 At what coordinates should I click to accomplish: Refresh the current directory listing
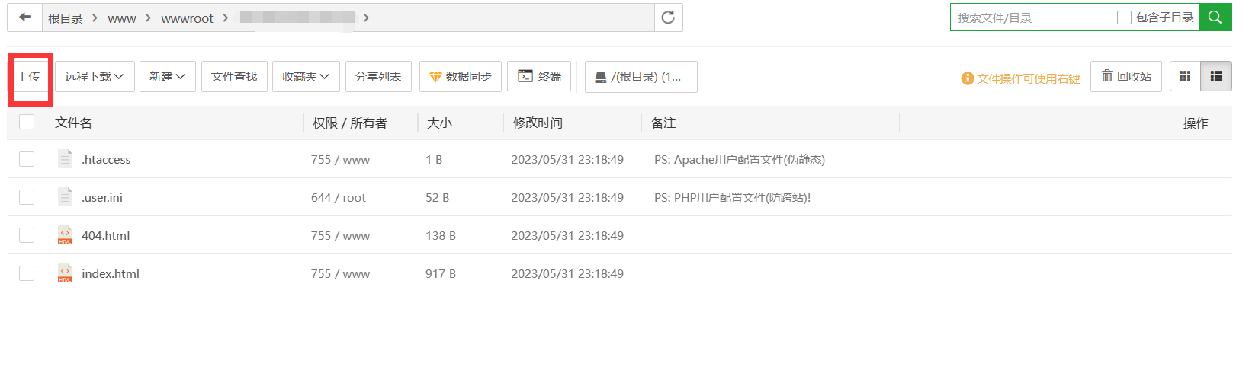pos(668,18)
